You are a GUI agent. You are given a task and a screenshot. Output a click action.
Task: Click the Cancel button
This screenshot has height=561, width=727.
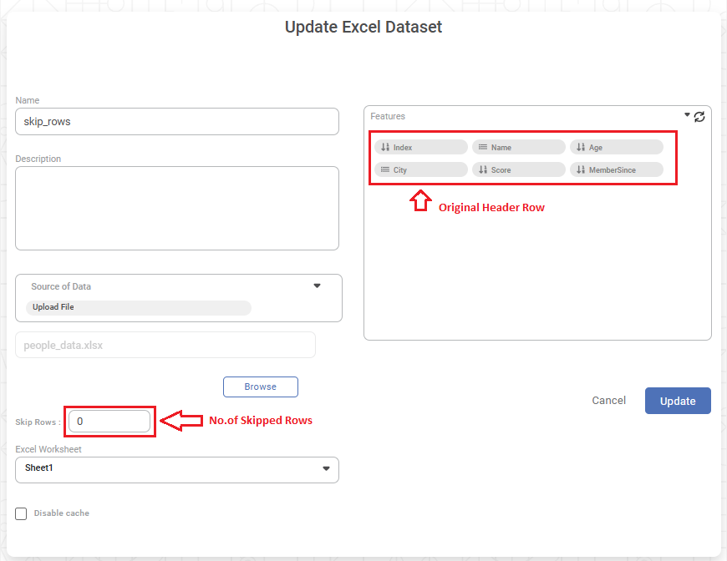608,401
